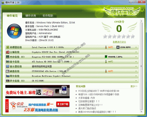Expand the hard disk info row arrow
This screenshot has height=117, width=147.
click(x=136, y=71)
